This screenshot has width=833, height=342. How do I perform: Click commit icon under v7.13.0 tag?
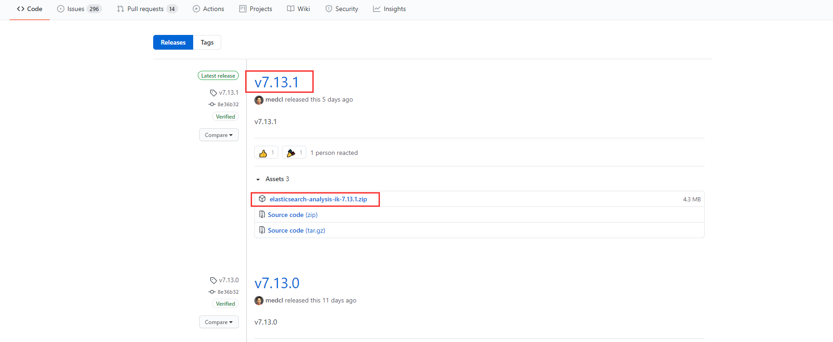212,292
